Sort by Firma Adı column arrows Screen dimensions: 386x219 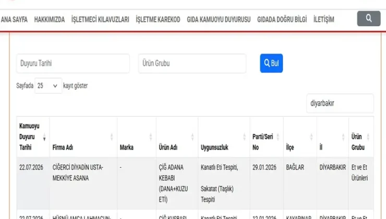point(112,137)
